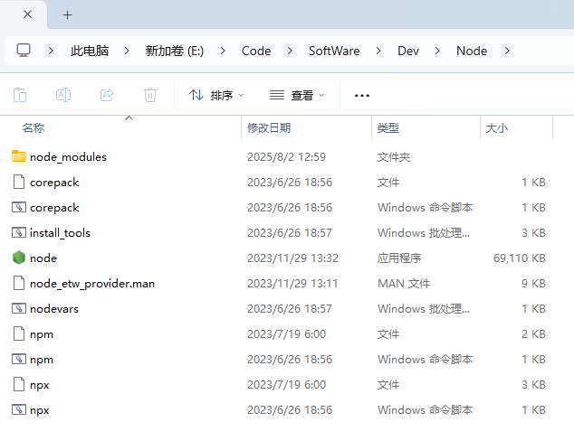Sort by 修改日期 column header
Screen dimensions: 574x441
pos(269,128)
